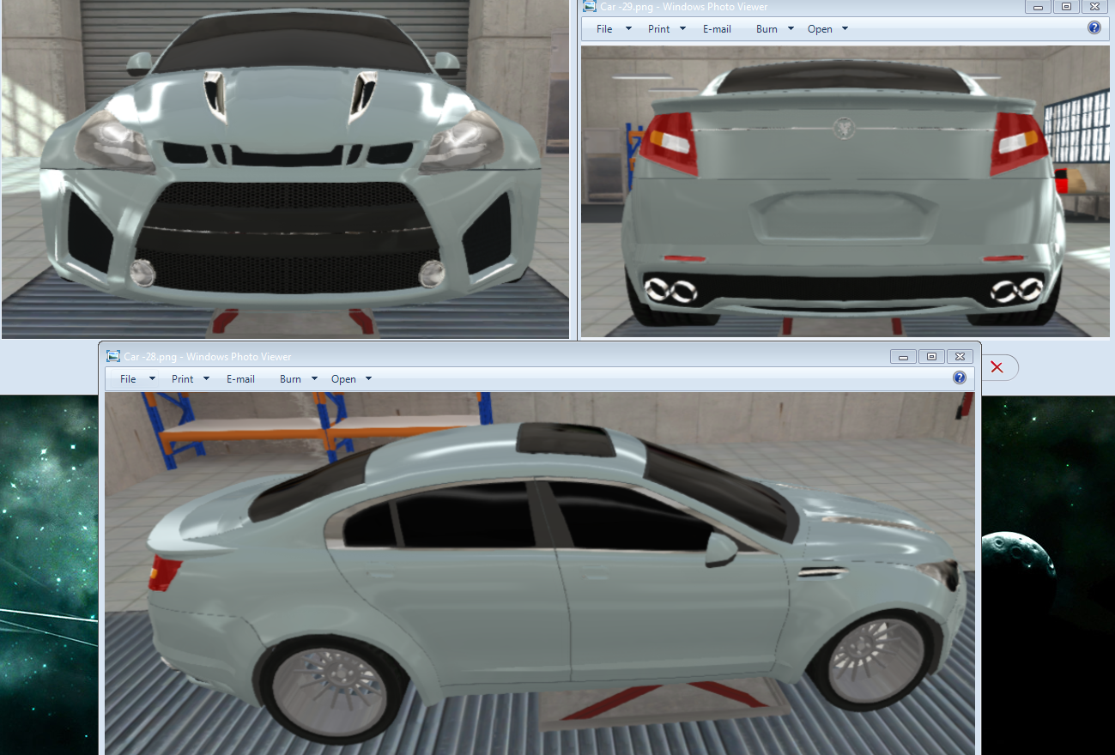This screenshot has height=755, width=1115.
Task: Click the red X button behind Car -28.png window
Action: coord(997,367)
